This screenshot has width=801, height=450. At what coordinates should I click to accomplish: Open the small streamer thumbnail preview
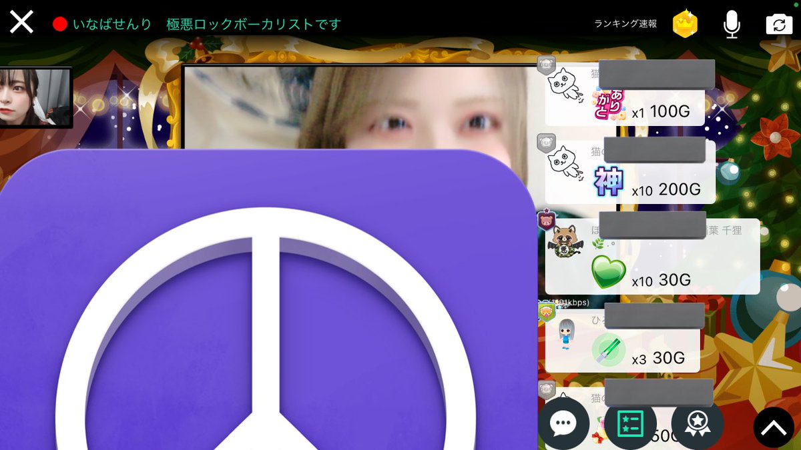[x=35, y=97]
